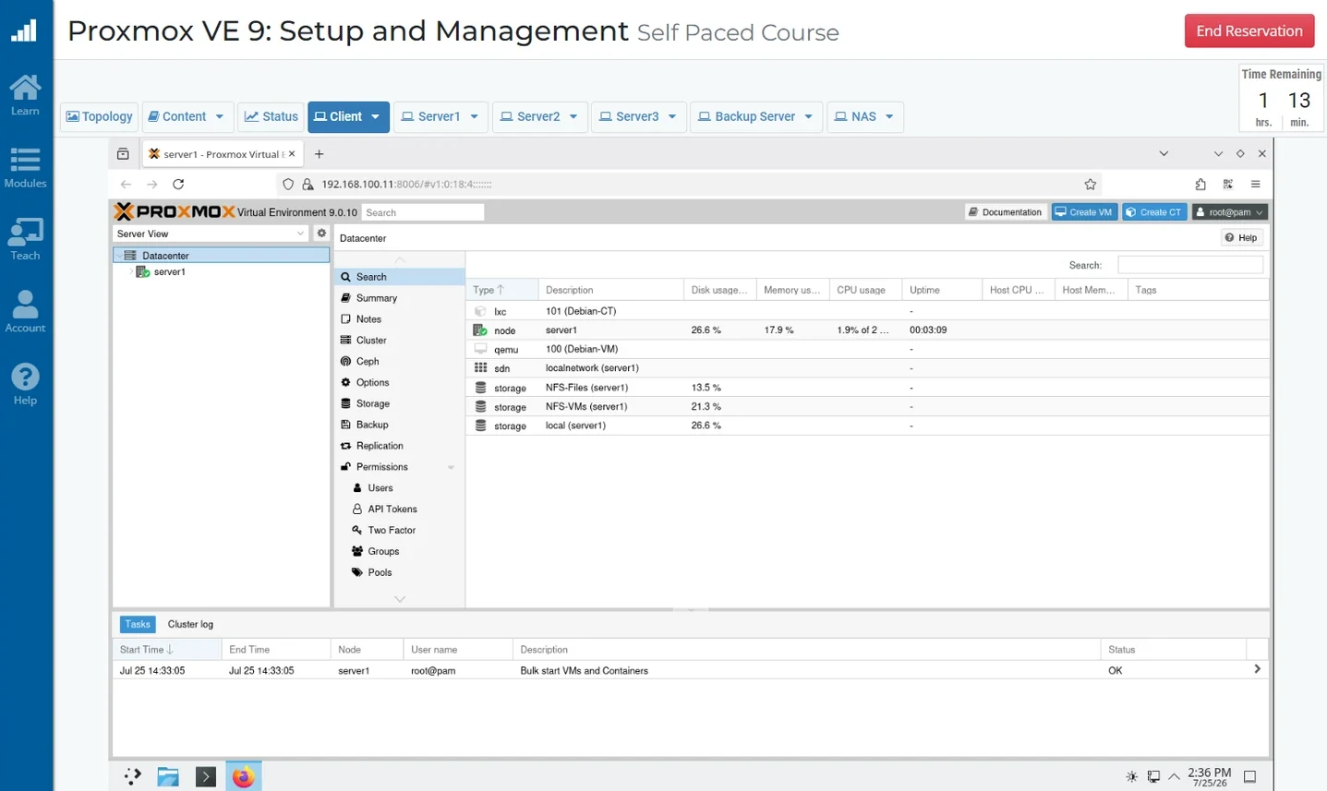Open the Topology tab
Viewport: 1327px width, 791px height.
point(99,116)
